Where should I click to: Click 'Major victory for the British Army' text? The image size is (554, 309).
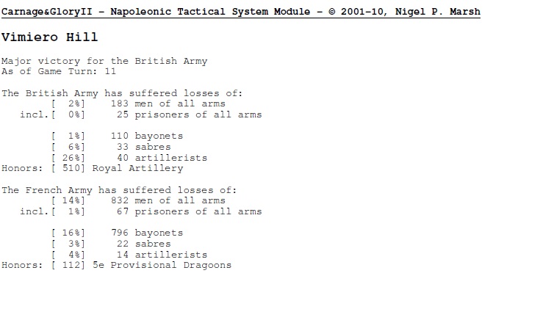pos(104,62)
